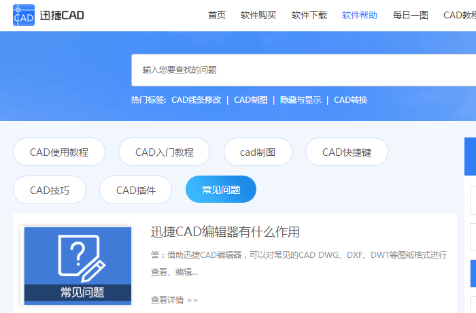Open article 迅捷CAD编辑器有什么作用
476x313 pixels.
[225, 232]
